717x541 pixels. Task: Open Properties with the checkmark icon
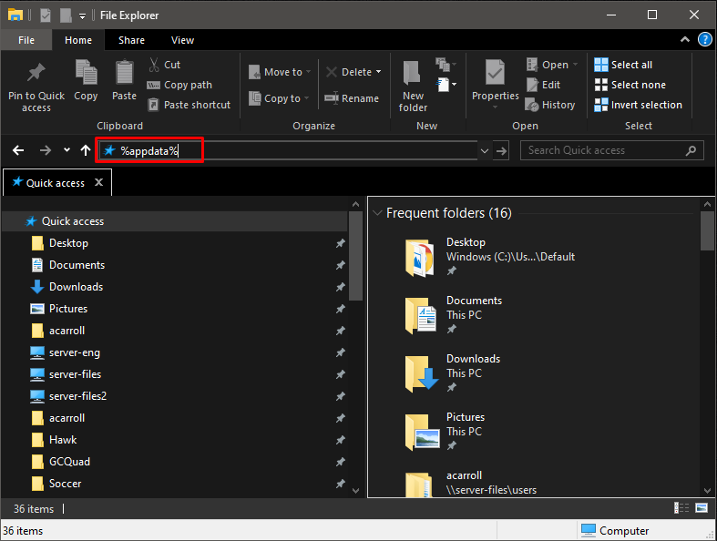(x=495, y=73)
